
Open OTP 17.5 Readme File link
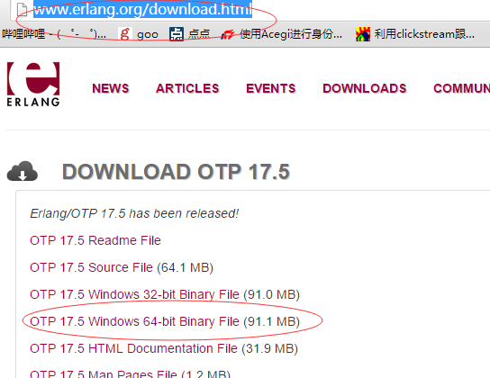click(x=95, y=240)
